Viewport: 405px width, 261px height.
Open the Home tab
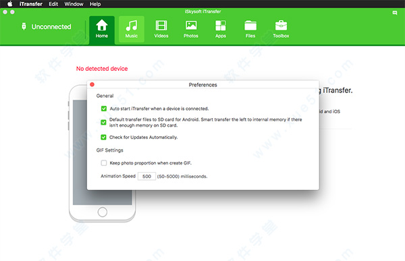(x=102, y=30)
